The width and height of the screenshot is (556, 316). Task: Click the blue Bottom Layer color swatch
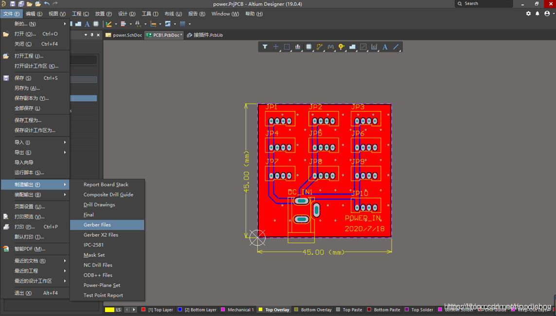coord(180,309)
